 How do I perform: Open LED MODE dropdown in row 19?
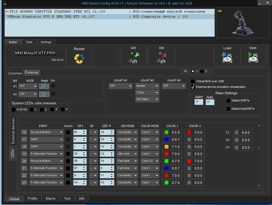[x=127, y=154]
